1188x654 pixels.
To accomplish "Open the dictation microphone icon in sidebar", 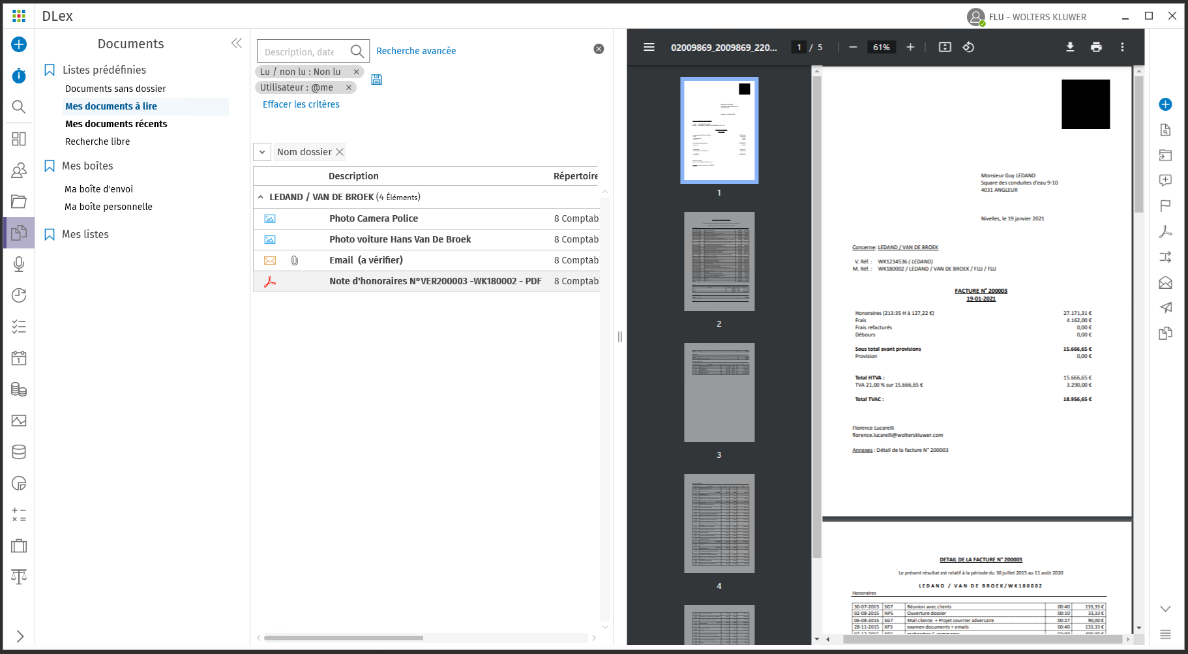I will pos(19,264).
